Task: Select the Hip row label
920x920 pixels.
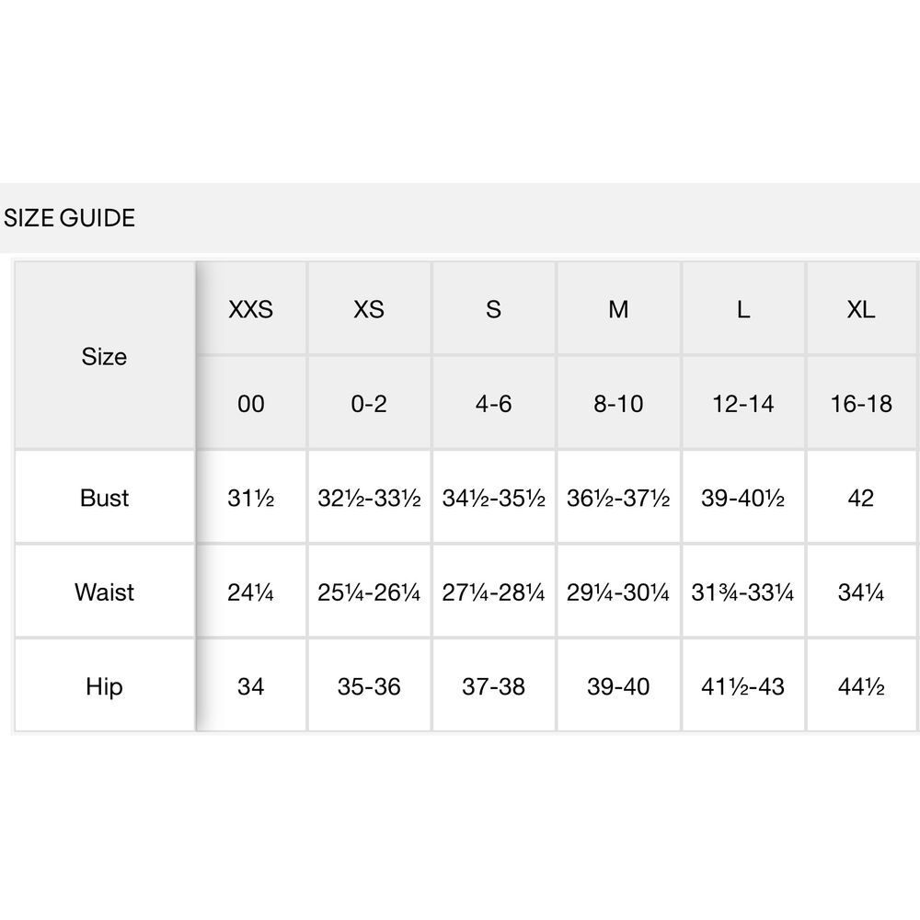Action: tap(105, 686)
